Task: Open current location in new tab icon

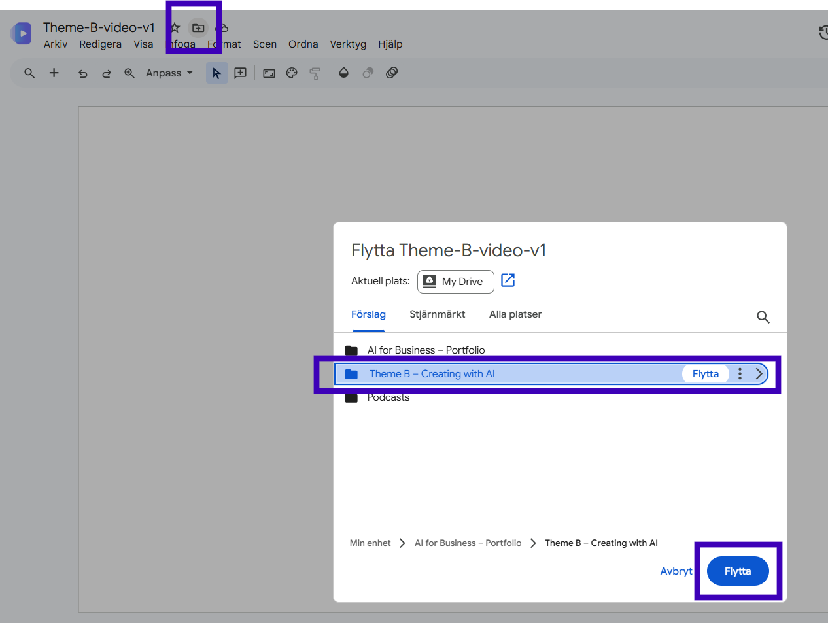Action: [508, 280]
